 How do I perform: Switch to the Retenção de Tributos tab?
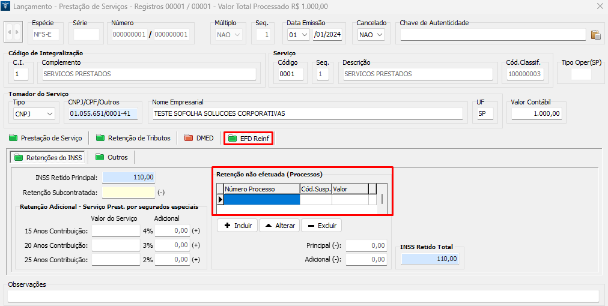(133, 138)
